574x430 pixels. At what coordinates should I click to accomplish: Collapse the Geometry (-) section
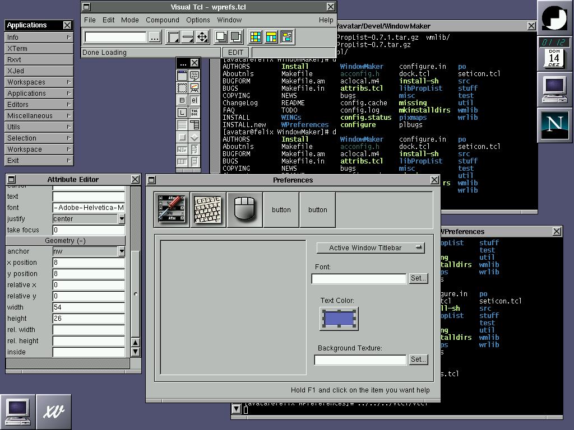click(66, 241)
